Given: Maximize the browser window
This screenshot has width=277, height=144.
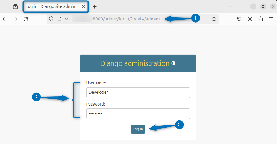Looking at the screenshot, I should [263, 6].
